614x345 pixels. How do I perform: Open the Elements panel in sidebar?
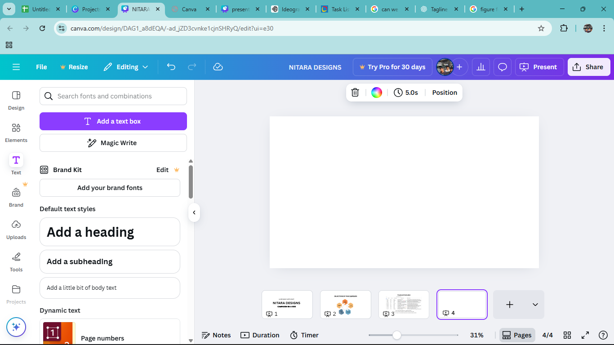tap(16, 133)
